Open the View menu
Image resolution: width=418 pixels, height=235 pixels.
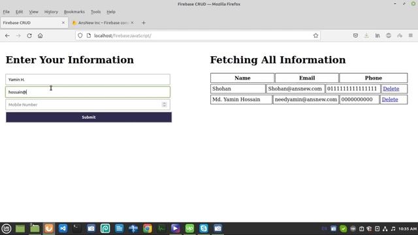(x=33, y=12)
